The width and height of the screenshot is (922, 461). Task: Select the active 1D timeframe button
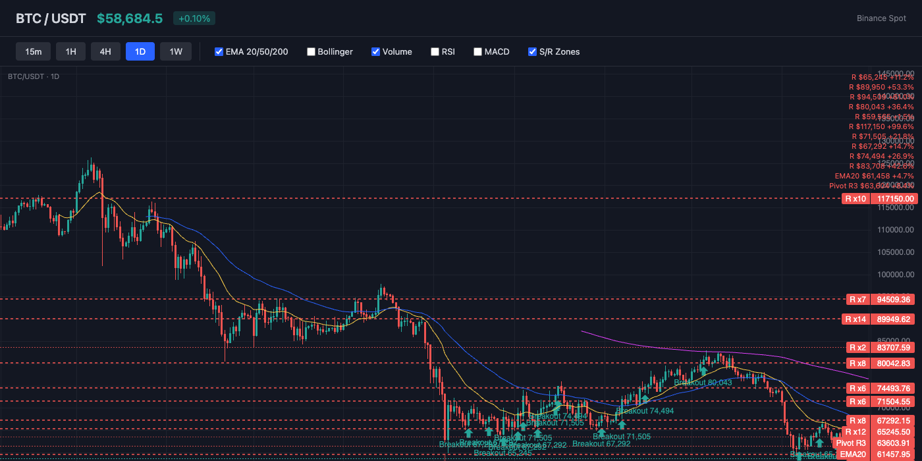point(140,51)
